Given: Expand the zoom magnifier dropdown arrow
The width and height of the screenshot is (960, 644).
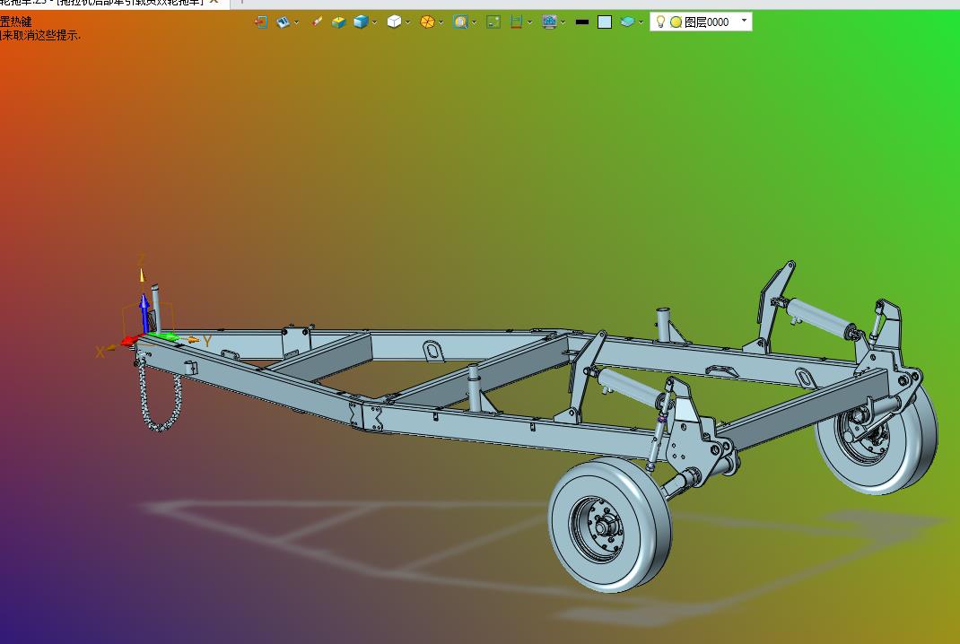Looking at the screenshot, I should point(474,22).
